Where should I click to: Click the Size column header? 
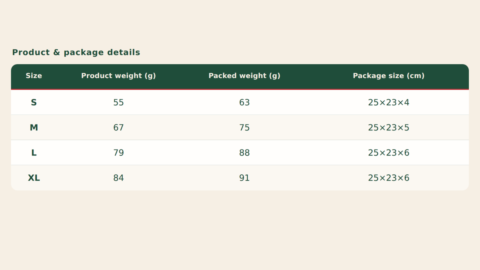point(34,76)
